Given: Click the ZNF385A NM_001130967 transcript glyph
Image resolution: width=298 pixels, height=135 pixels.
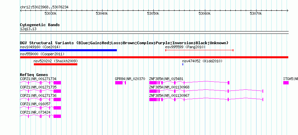Looking at the screenshot, I should click(x=206, y=99).
